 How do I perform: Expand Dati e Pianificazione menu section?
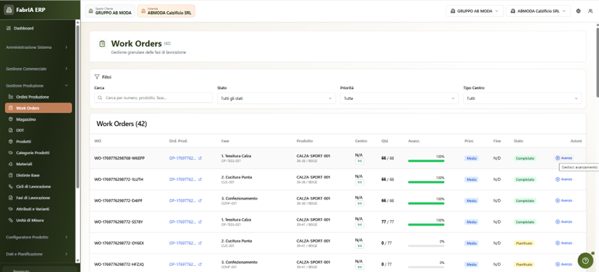[x=37, y=254]
